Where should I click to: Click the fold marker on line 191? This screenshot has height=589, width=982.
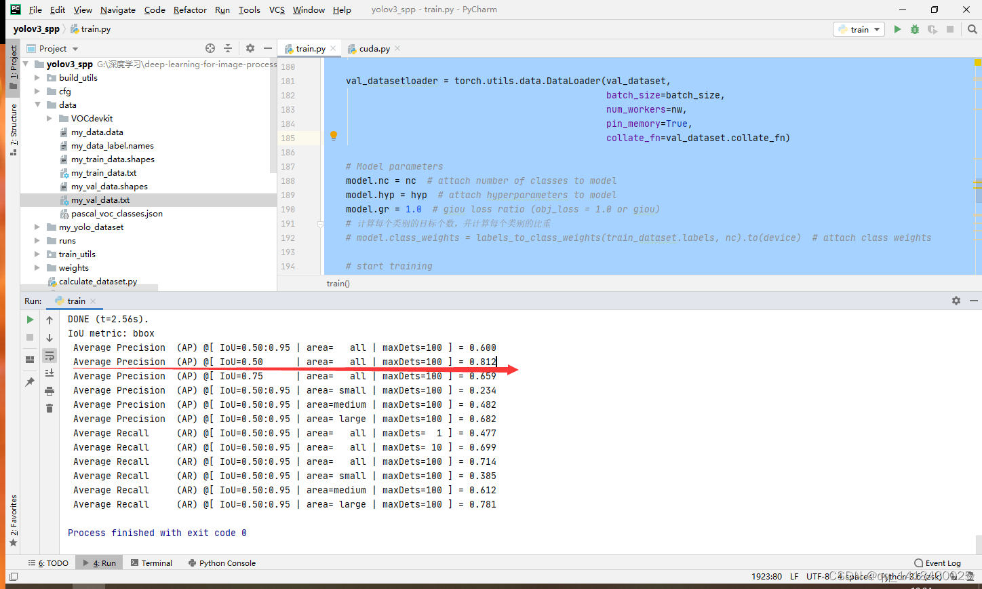point(319,223)
